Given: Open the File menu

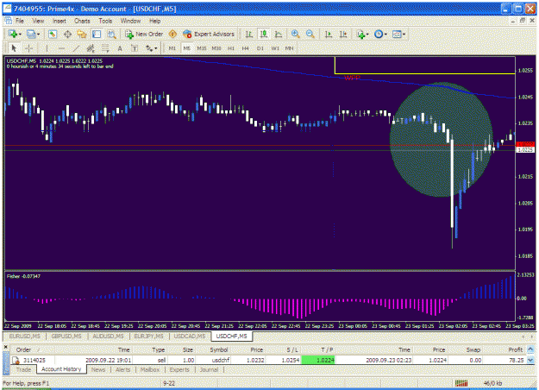Looking at the screenshot, I should 20,21.
